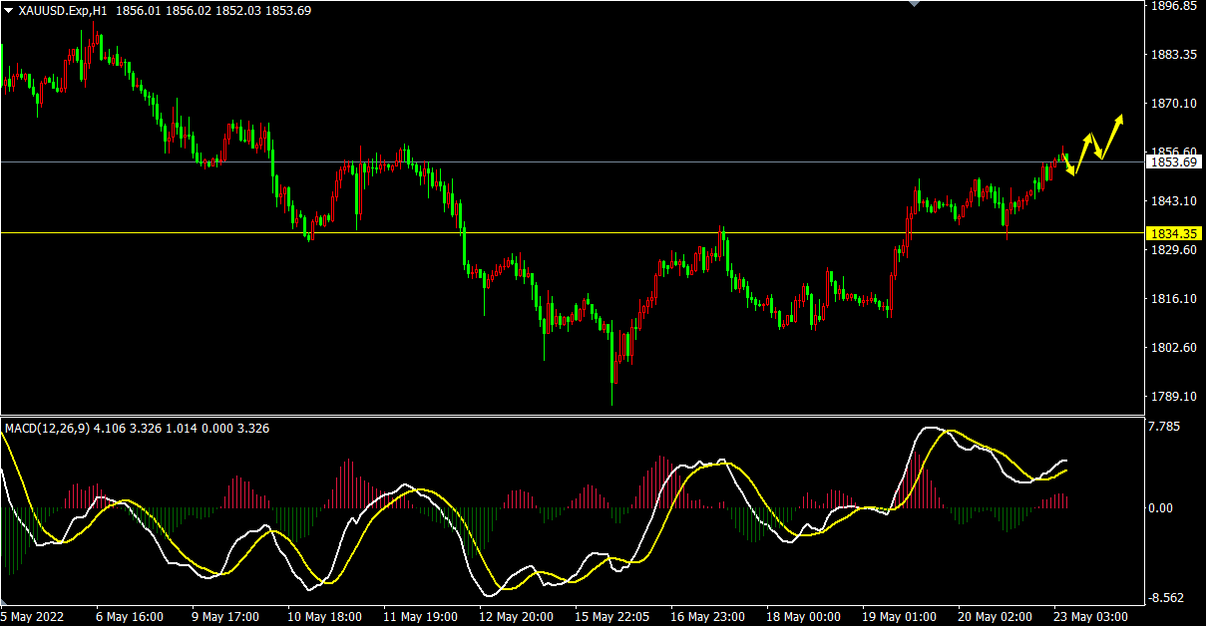This screenshot has height=626, width=1206.
Task: Click the 1896.85 price scale label
Action: pyautogui.click(x=1173, y=6)
